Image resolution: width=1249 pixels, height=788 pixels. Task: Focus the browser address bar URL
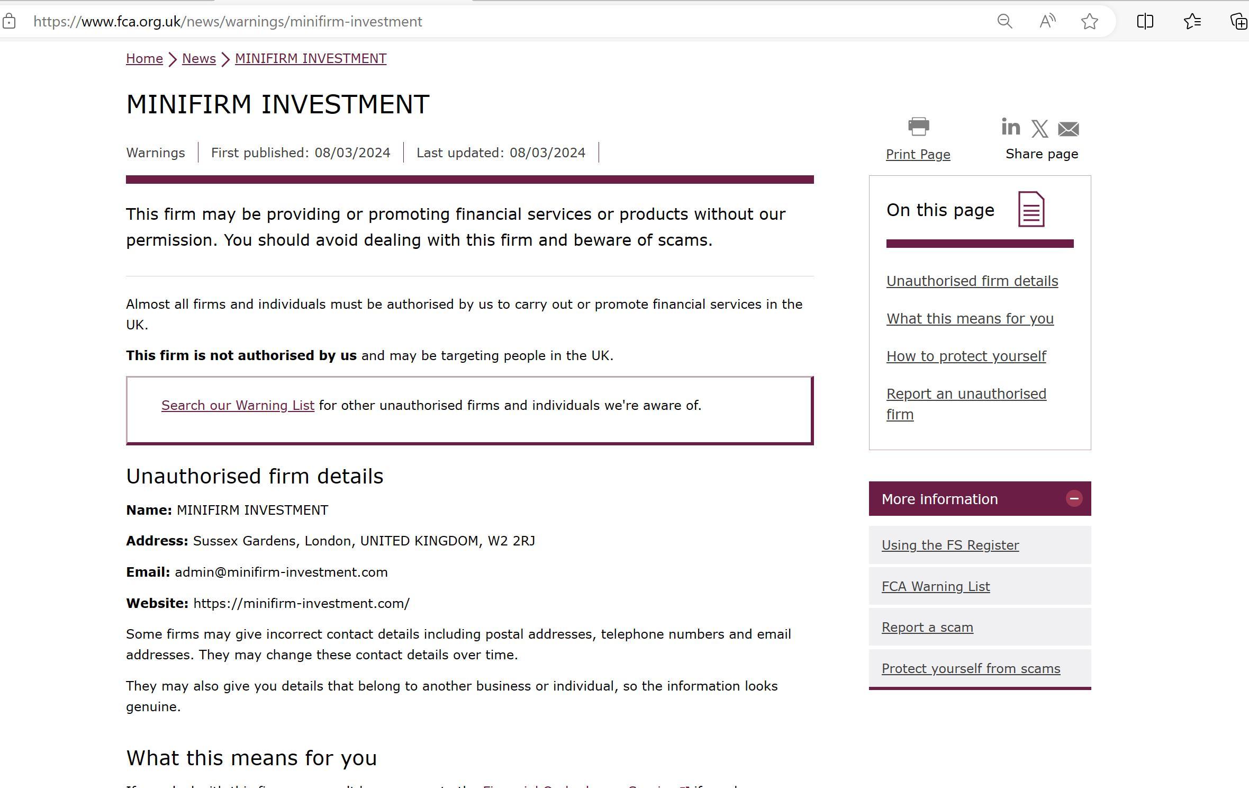(x=228, y=22)
